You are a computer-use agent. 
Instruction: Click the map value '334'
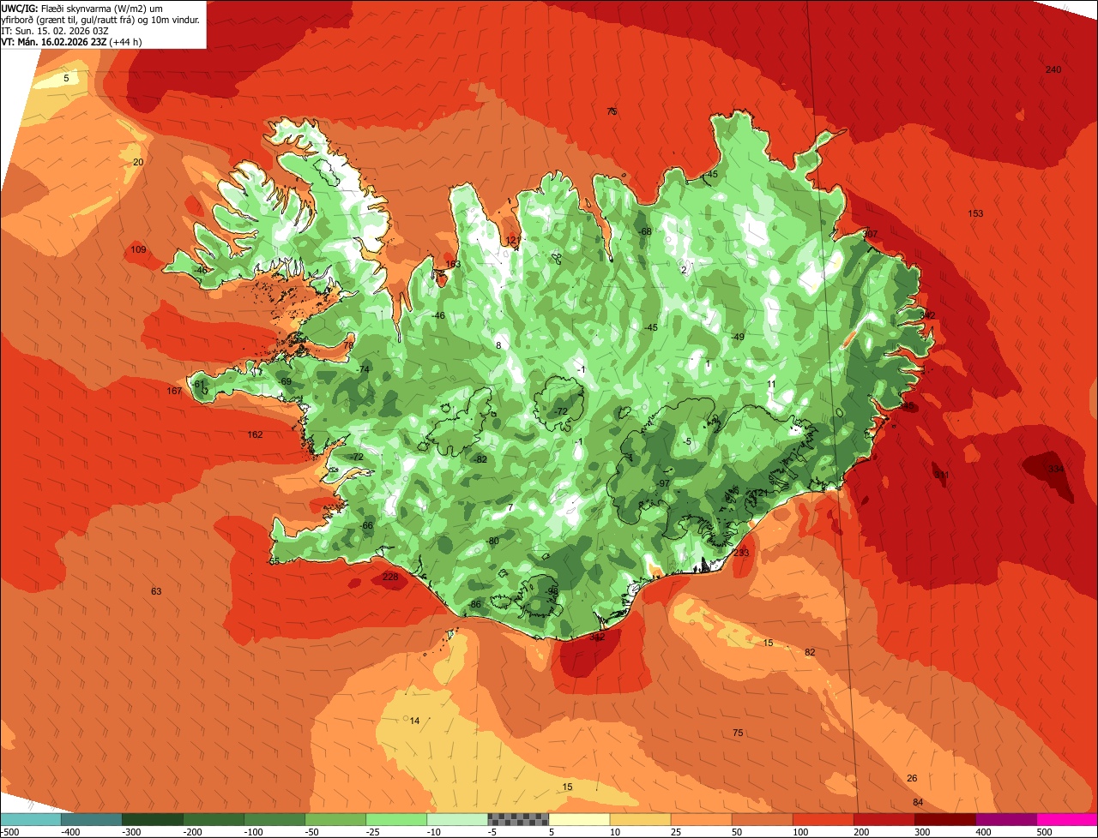click(1056, 469)
